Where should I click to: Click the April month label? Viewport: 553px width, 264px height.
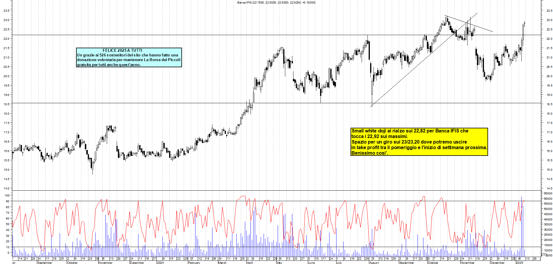pos(250,263)
